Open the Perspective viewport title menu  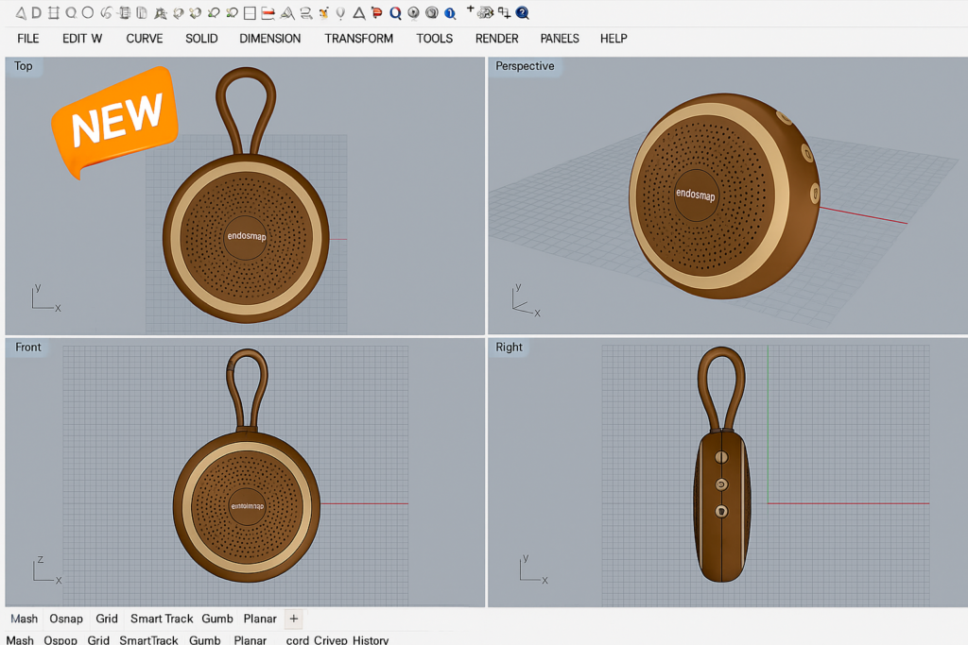coord(525,66)
